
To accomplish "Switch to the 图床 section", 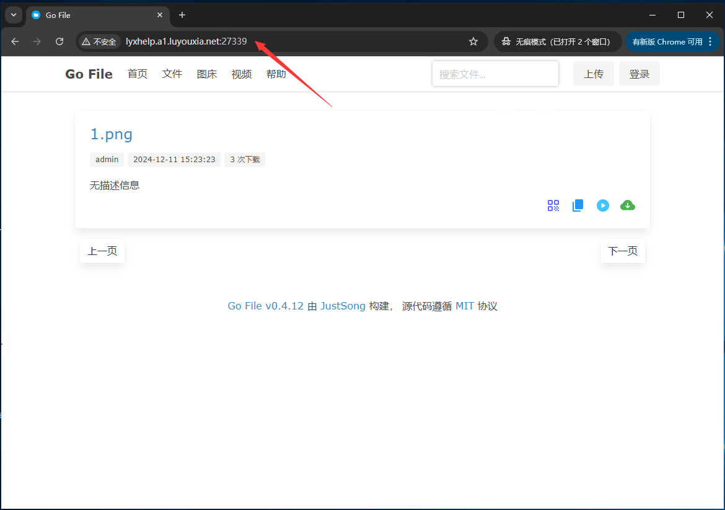I will pyautogui.click(x=206, y=74).
